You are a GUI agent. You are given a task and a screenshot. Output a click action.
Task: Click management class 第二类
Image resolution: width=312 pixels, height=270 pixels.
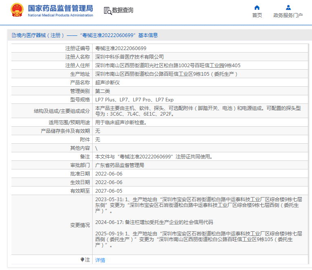click(102, 91)
